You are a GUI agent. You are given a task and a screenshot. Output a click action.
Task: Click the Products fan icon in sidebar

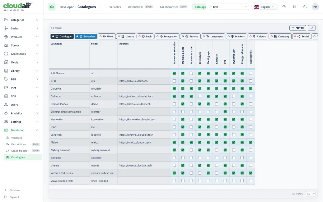(6, 37)
